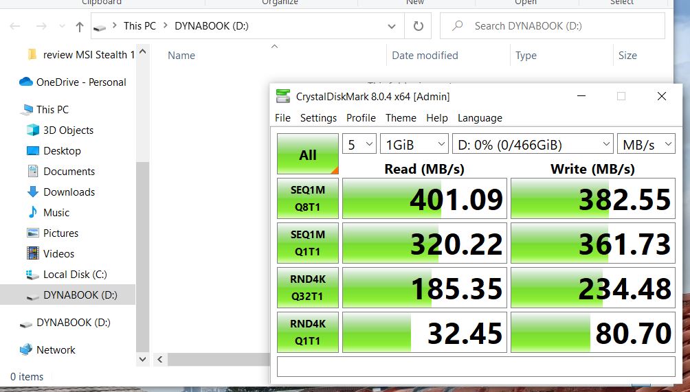Start the SEQ1M Q8T1 test
This screenshot has height=392, width=690.
pos(307,198)
